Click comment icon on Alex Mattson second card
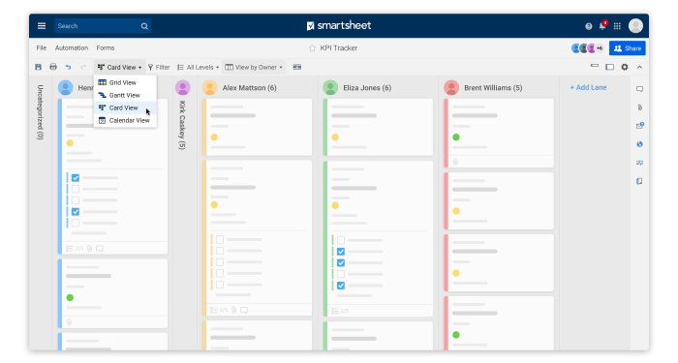The height and width of the screenshot is (363, 678). 244,310
